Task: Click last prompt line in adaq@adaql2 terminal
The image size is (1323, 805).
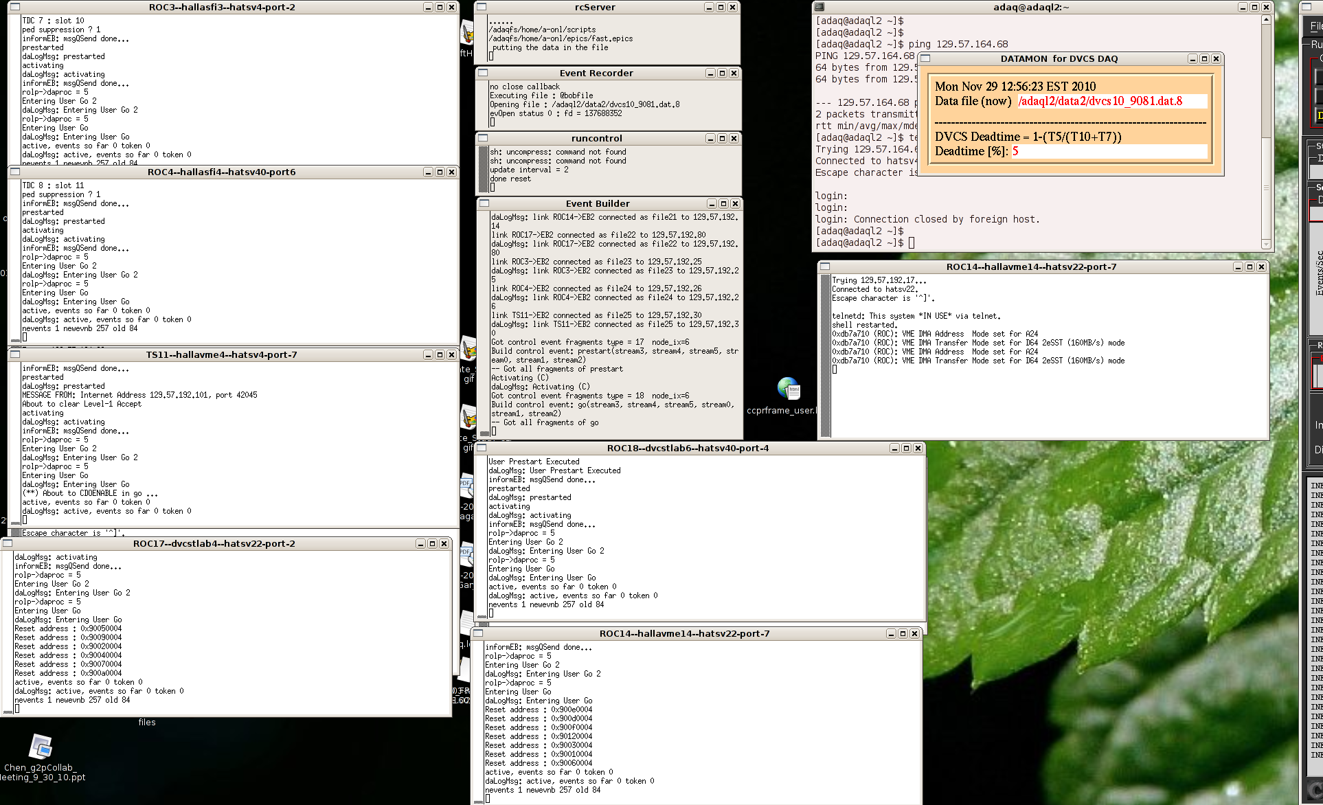Action: [865, 242]
